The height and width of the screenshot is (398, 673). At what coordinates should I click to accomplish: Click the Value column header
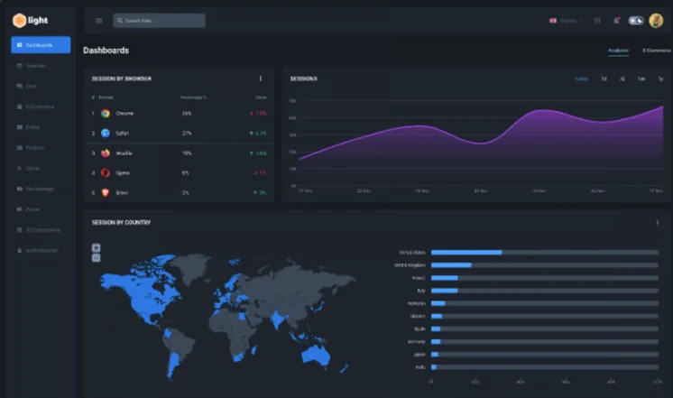coord(261,97)
